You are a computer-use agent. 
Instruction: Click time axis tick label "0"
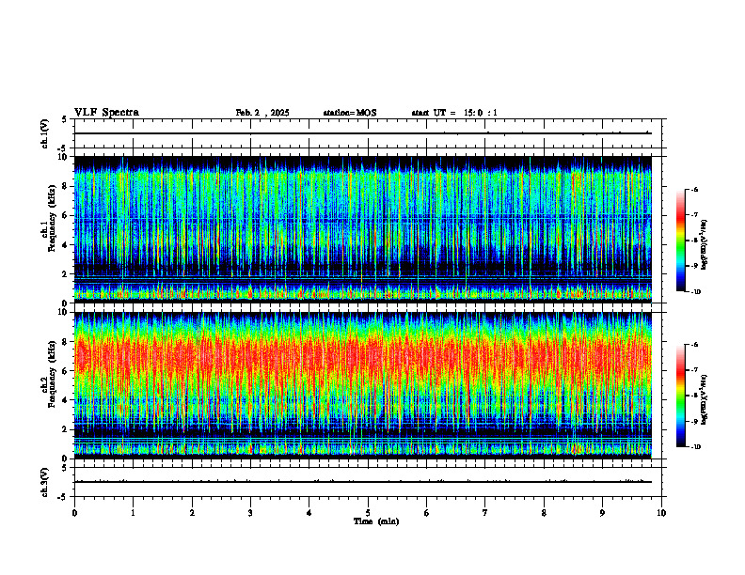74,513
